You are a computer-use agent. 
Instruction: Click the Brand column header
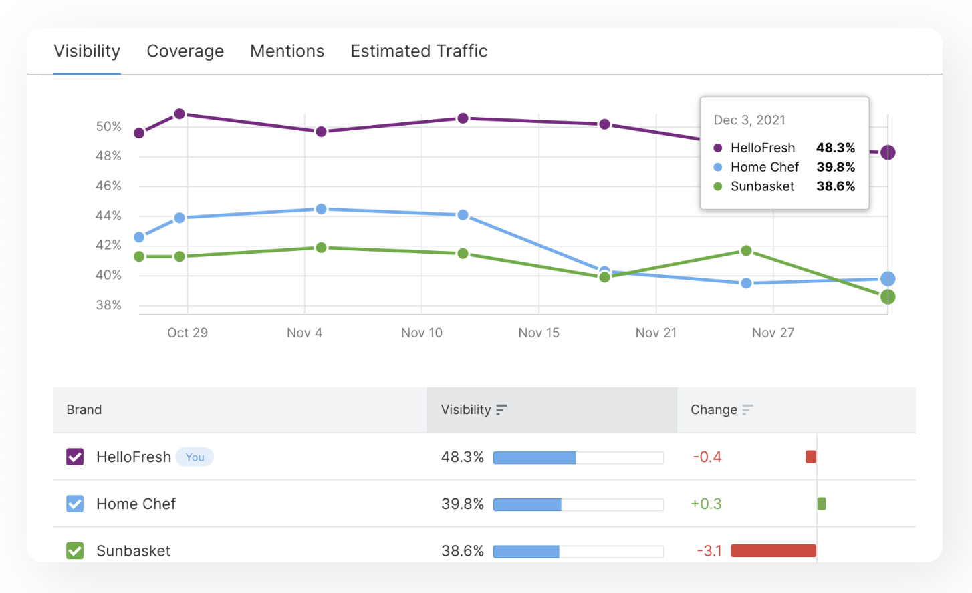pos(84,409)
